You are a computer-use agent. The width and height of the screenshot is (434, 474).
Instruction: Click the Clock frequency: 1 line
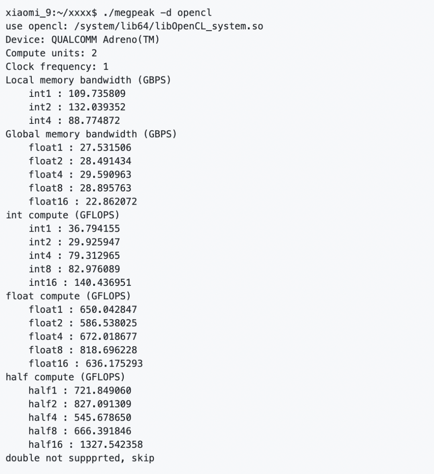pyautogui.click(x=57, y=66)
